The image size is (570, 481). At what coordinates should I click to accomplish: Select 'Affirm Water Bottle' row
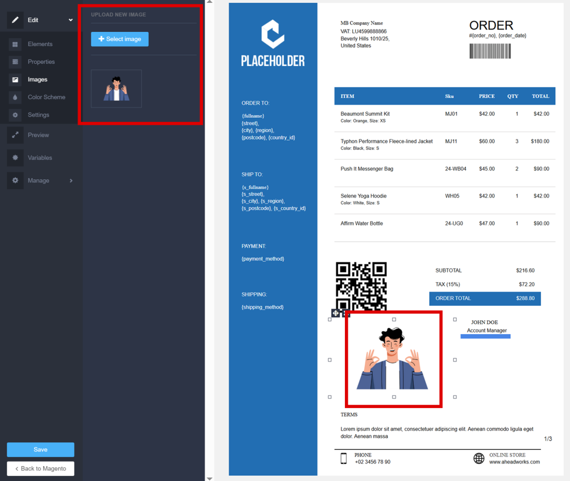(445, 227)
